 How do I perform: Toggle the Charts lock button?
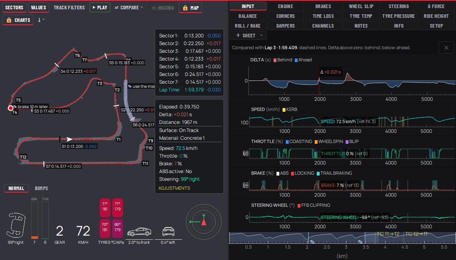pos(18,20)
